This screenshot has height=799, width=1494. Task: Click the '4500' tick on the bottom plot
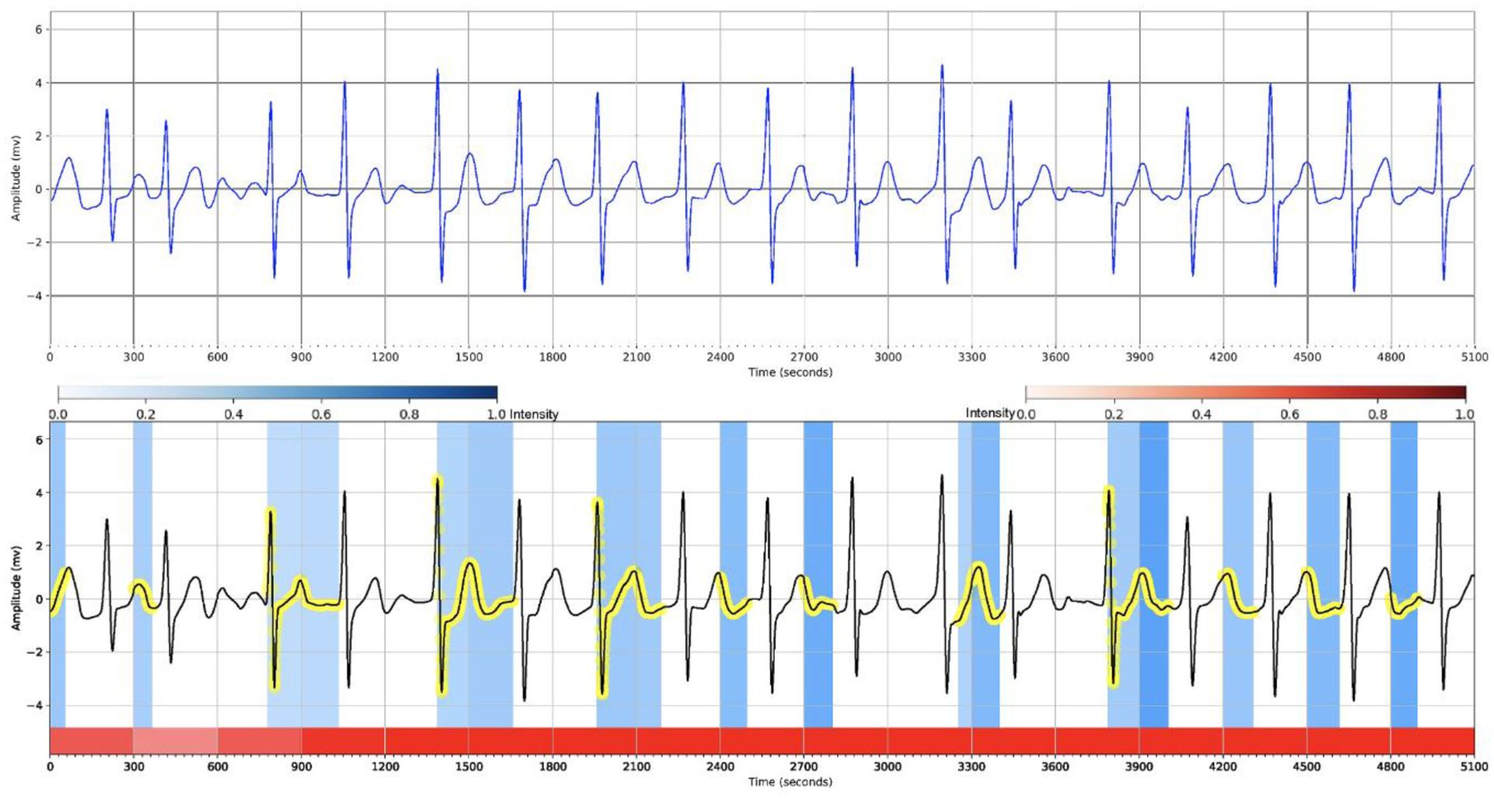pyautogui.click(x=1307, y=767)
